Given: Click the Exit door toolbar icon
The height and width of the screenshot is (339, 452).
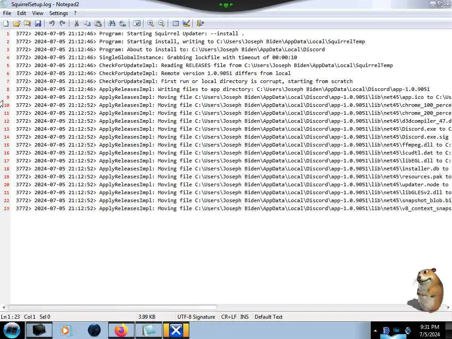Looking at the screenshot, I should click(x=200, y=23).
